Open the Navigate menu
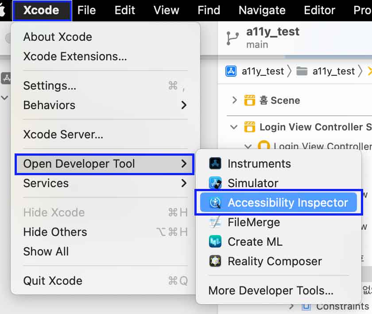 tap(262, 10)
